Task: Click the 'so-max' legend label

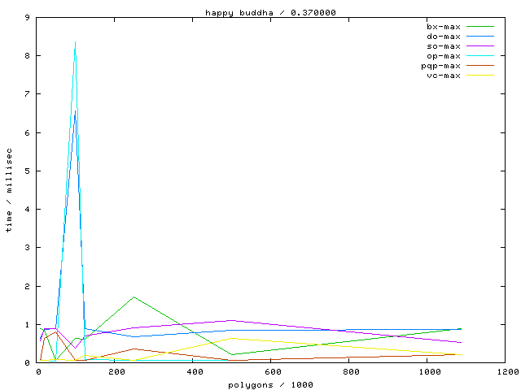Action: [x=444, y=46]
